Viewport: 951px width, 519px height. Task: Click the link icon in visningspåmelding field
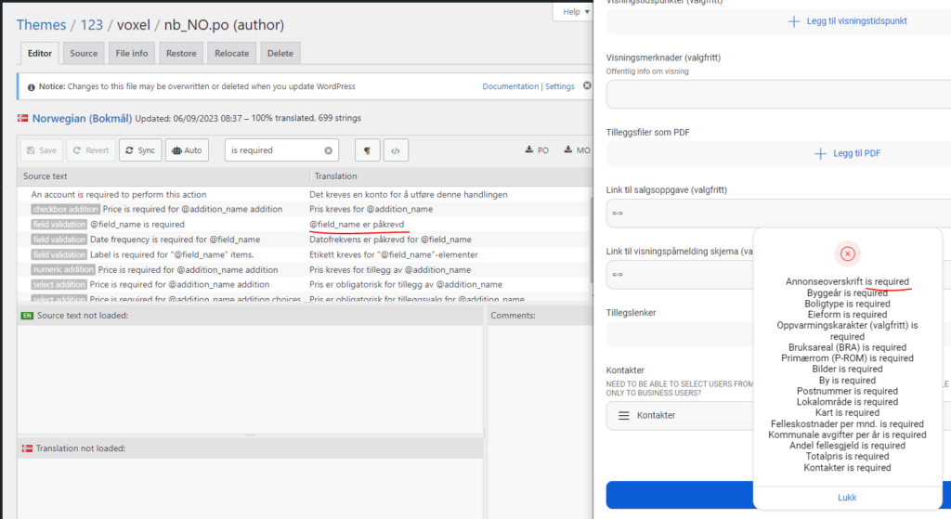point(618,275)
